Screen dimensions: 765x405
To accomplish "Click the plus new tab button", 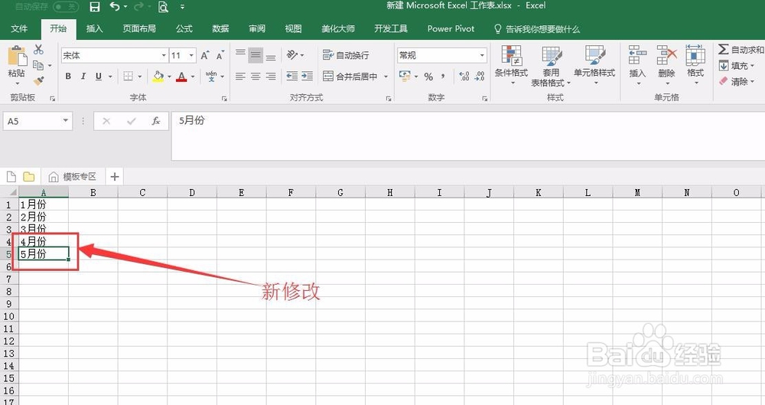I will (115, 176).
